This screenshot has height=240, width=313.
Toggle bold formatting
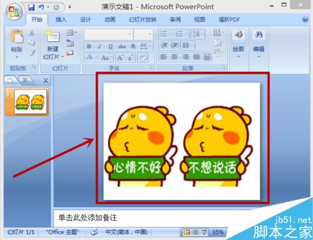(x=89, y=46)
